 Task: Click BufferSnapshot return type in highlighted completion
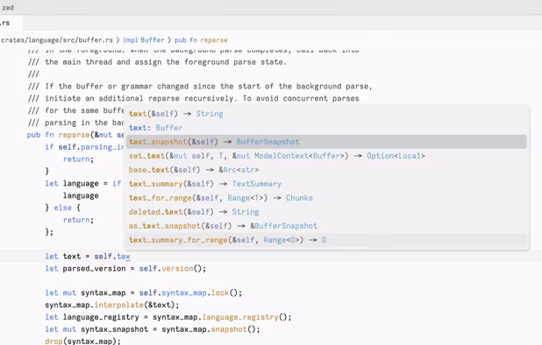[267, 142]
